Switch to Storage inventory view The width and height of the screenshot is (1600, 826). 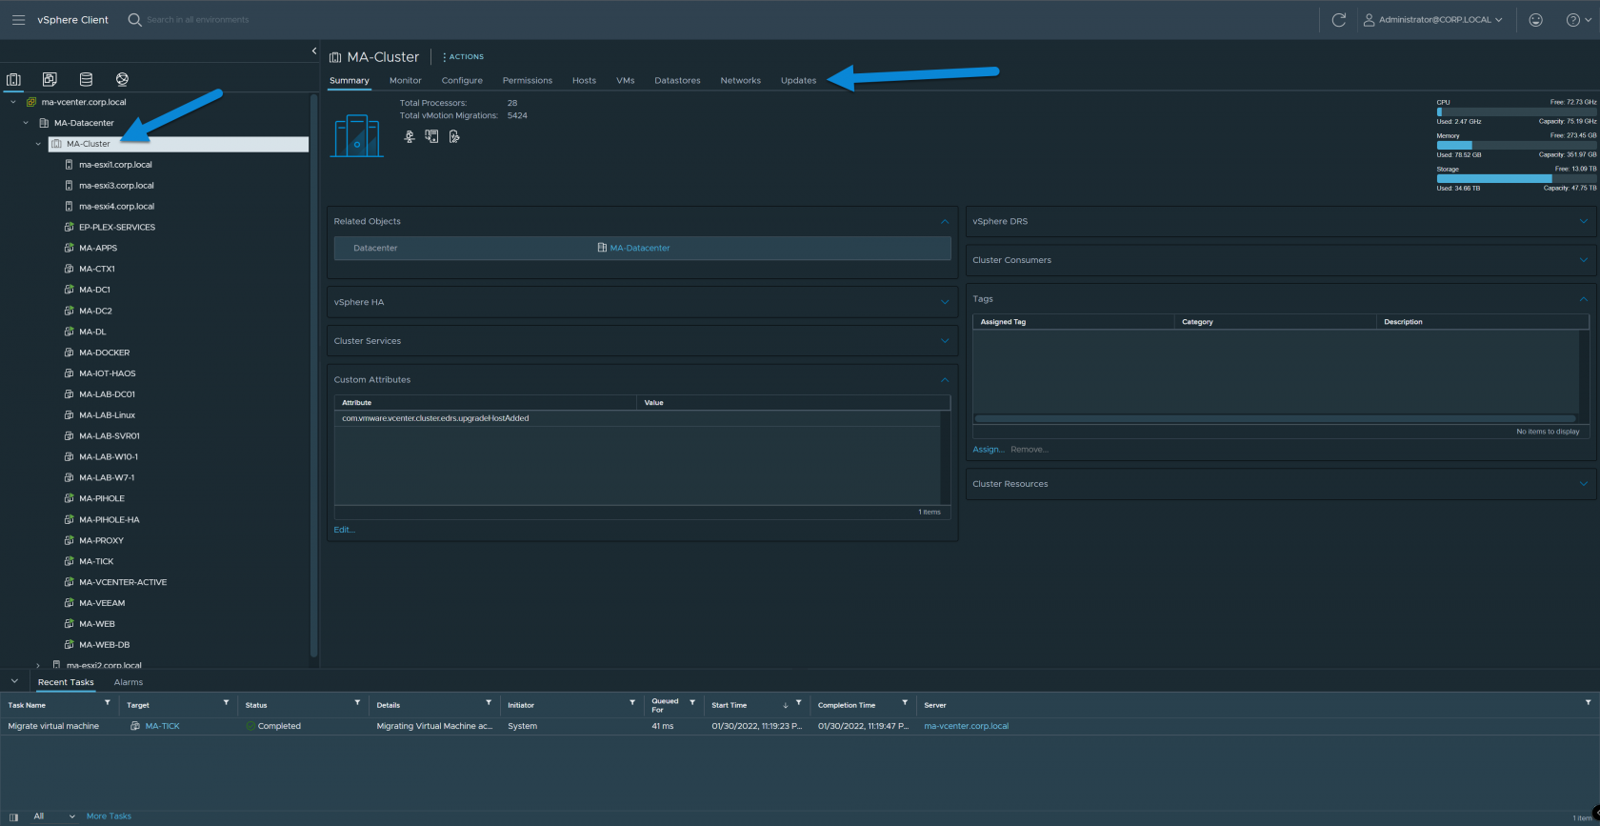86,79
